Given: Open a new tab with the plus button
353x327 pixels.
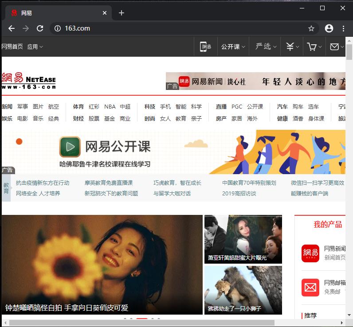Looking at the screenshot, I should (x=122, y=13).
